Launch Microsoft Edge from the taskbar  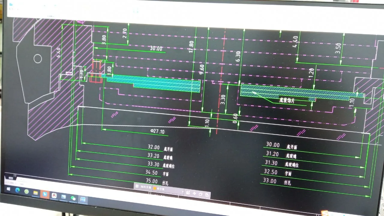point(17,190)
